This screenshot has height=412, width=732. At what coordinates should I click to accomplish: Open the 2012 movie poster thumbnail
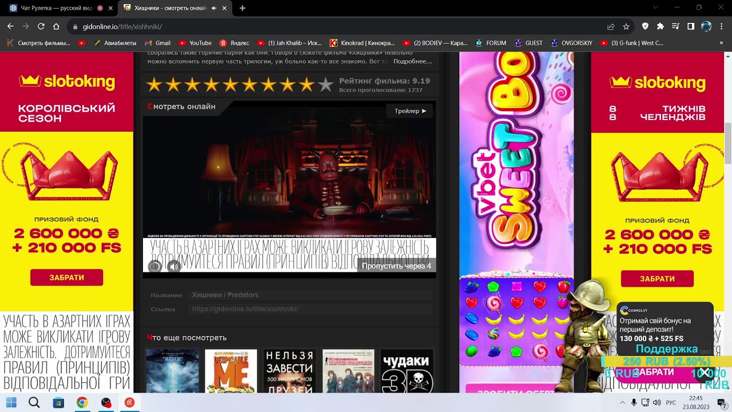tap(172, 371)
